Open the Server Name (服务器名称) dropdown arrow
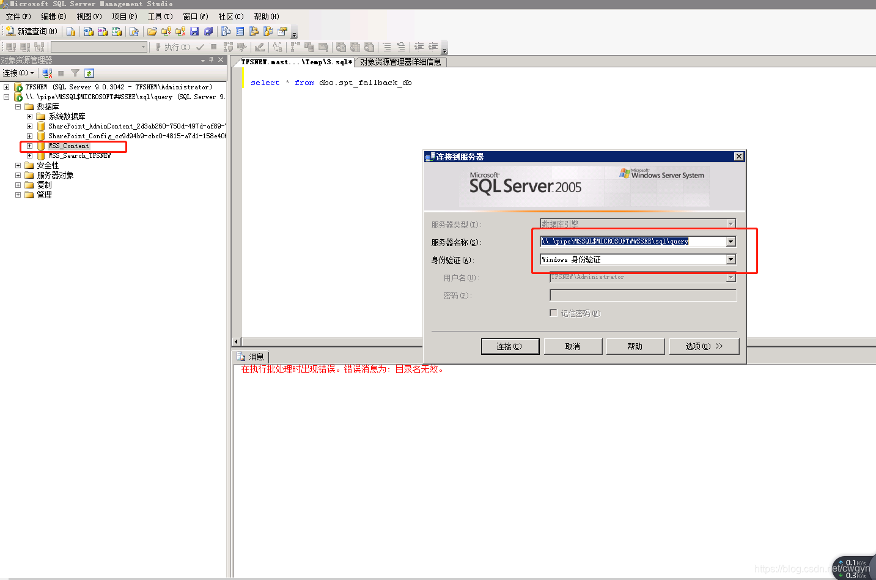The image size is (876, 580). [x=731, y=242]
